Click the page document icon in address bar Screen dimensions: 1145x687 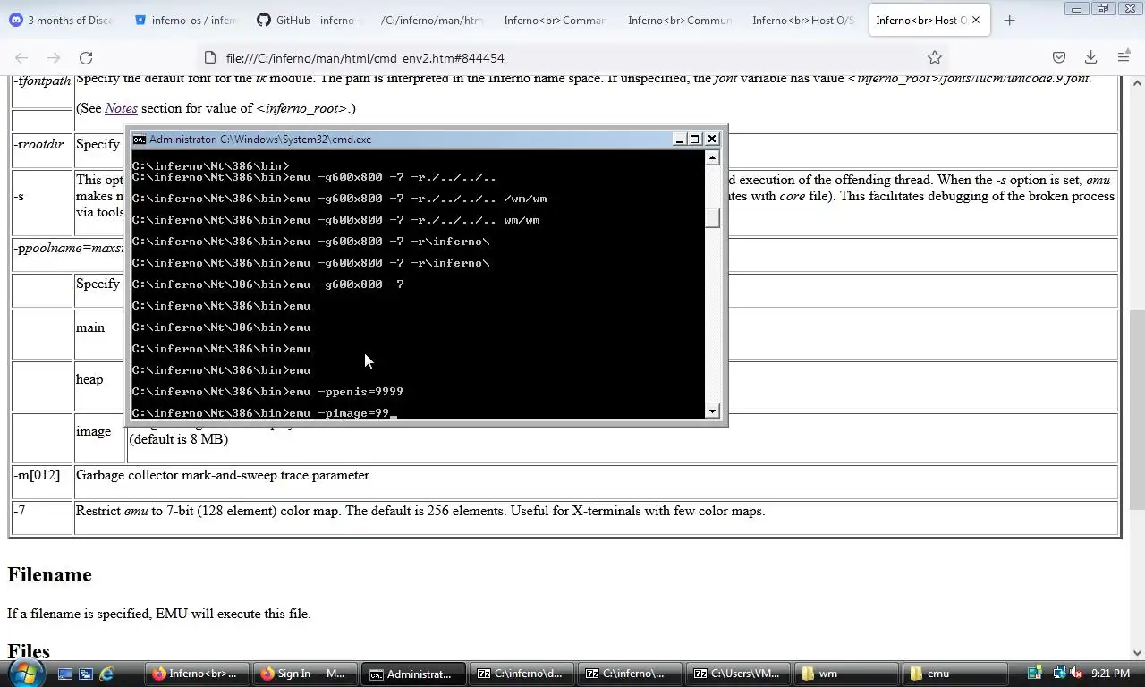pos(210,57)
